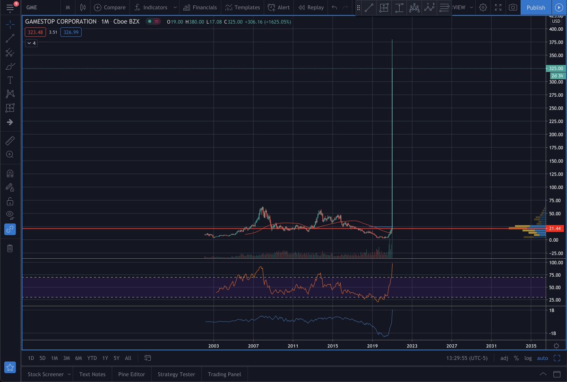Expand the indicators favorites dropdown arrow
Screen dimensions: 567x382
(175, 8)
